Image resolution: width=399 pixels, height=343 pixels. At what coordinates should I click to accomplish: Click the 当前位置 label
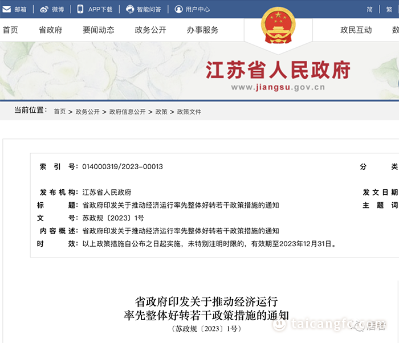click(x=31, y=110)
